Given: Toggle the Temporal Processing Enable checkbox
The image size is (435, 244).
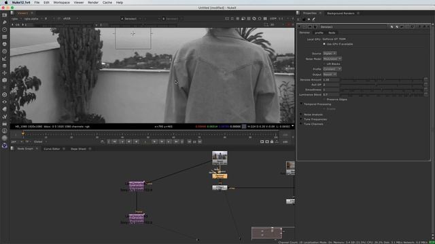Looking at the screenshot, I should [x=324, y=109].
